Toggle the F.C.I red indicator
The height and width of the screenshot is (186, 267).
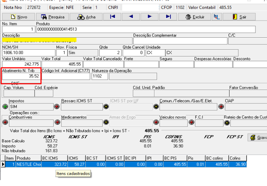pyautogui.click(x=192, y=122)
